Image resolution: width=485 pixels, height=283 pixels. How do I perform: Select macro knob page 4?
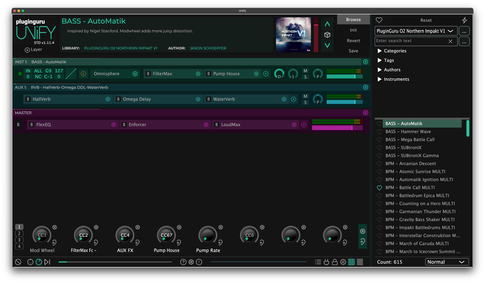(x=19, y=246)
